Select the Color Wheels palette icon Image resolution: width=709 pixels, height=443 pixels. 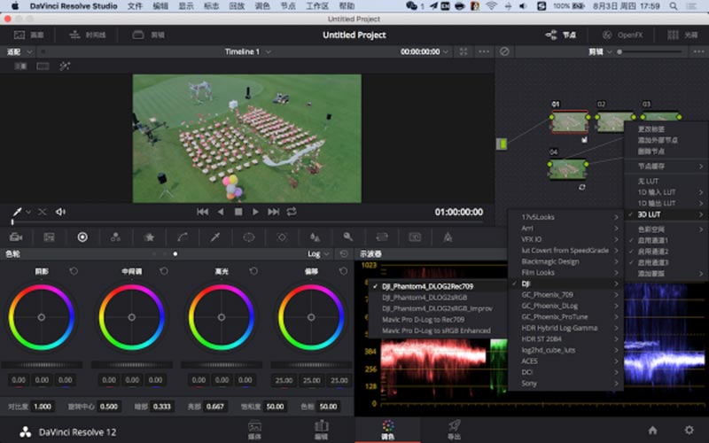[x=82, y=237]
